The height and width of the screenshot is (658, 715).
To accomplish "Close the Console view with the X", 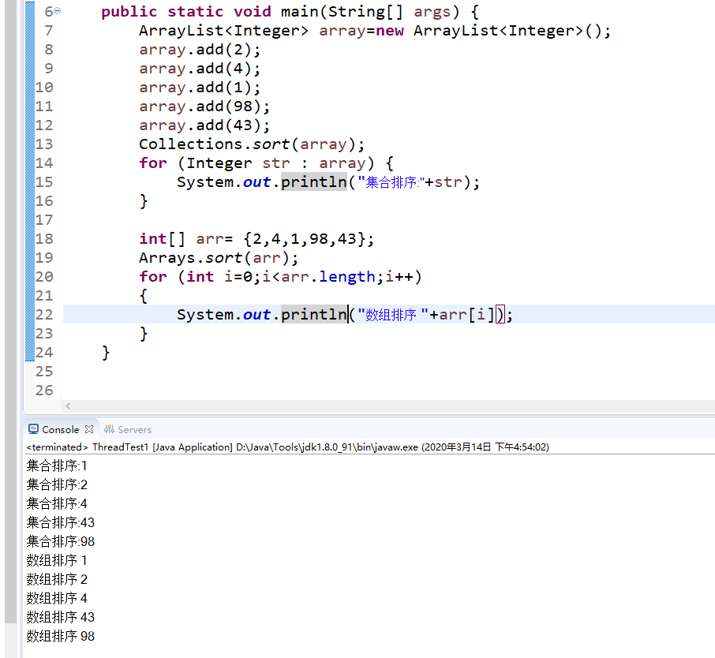I will (89, 429).
